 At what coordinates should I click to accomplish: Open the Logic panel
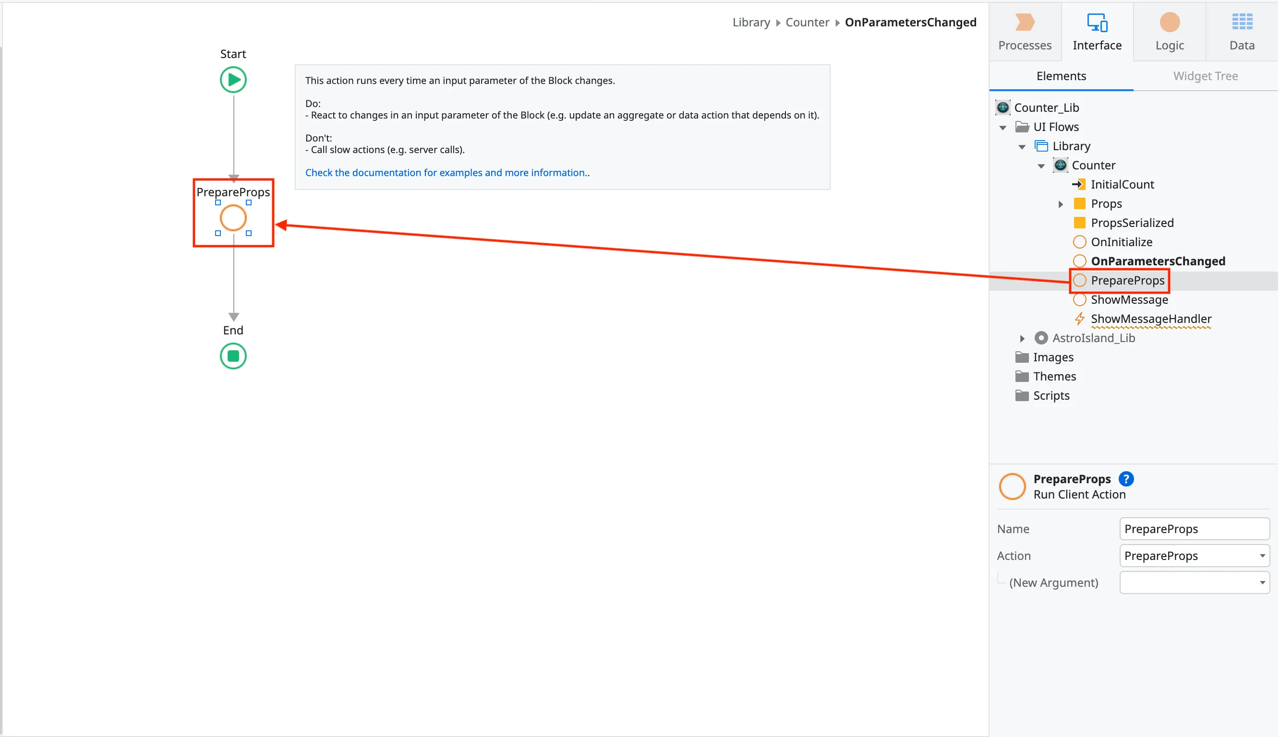[x=1169, y=30]
